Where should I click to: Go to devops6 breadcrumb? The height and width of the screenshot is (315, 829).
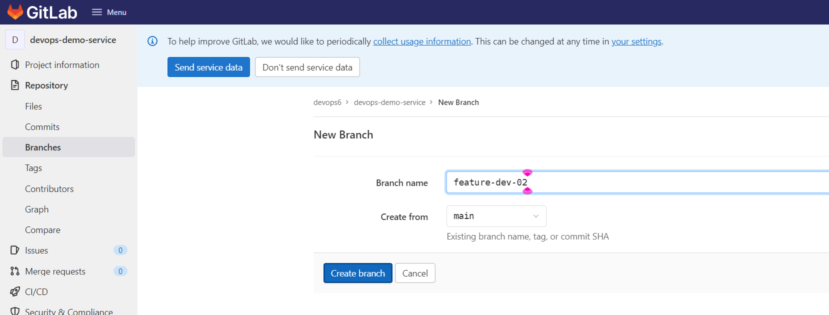pyautogui.click(x=327, y=102)
